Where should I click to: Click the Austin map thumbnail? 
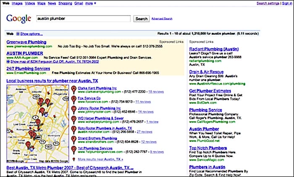pyautogui.click(x=38, y=124)
